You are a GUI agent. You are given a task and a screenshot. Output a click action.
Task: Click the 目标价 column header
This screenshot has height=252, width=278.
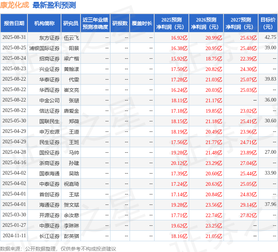268,23
